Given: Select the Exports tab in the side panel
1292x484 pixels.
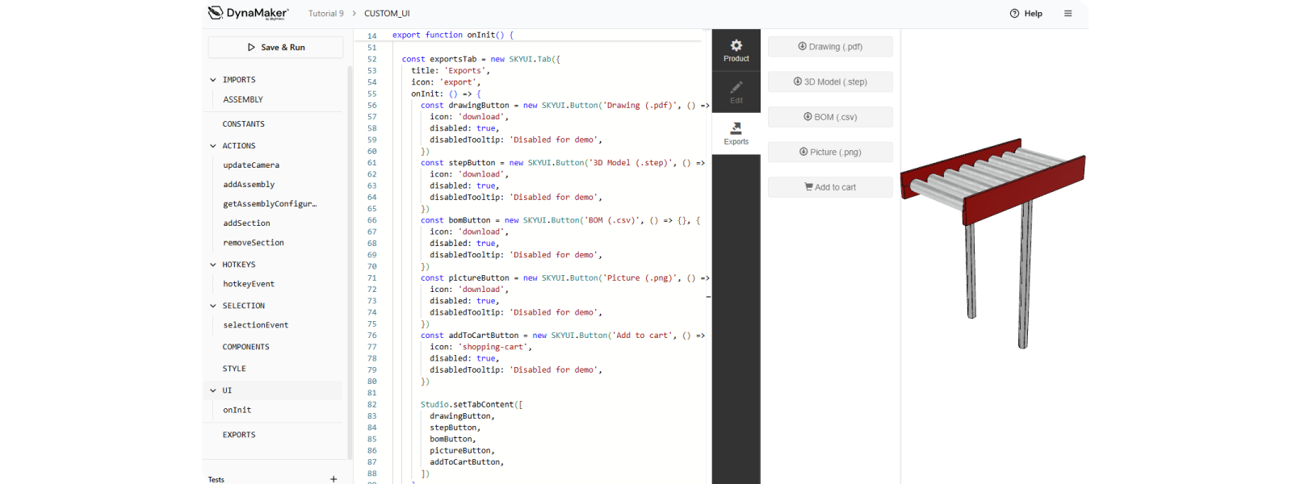Looking at the screenshot, I should coord(736,133).
